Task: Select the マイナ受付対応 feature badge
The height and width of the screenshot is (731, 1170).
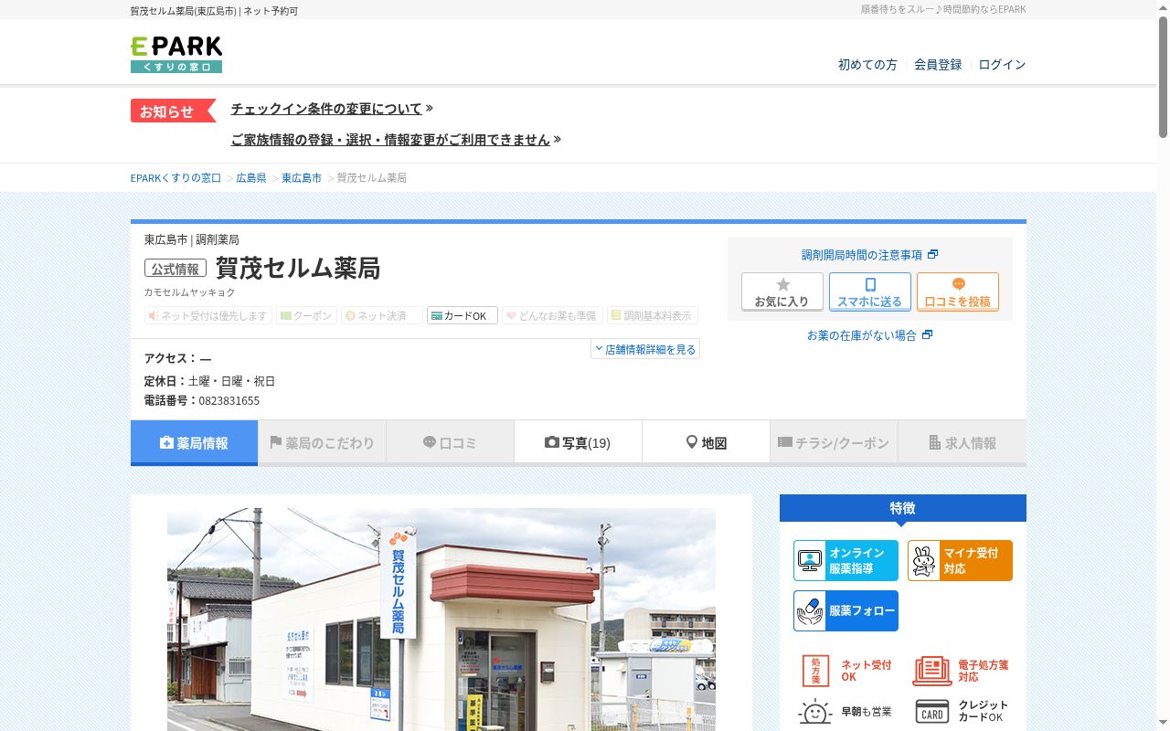Action: pos(960,560)
